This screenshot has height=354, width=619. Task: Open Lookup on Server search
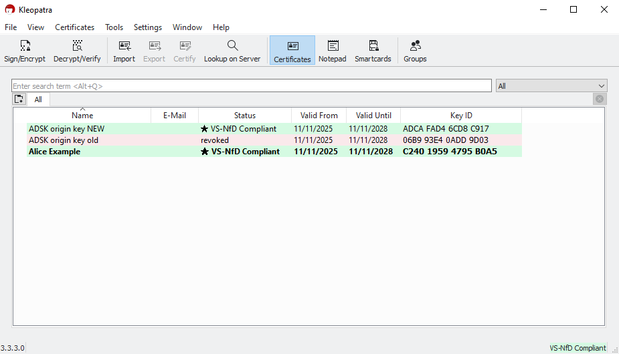[x=232, y=51]
